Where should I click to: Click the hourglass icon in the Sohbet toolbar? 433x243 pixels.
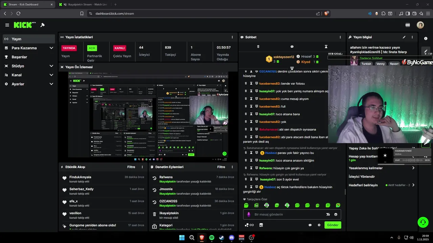326,47
